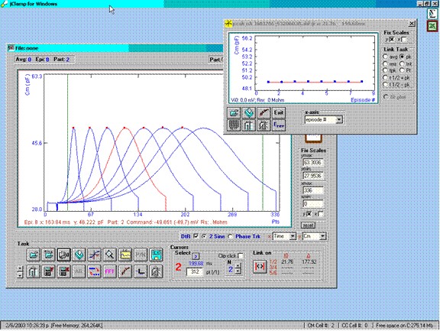Select the Phase Trk radio button
440x331 pixels.
tap(231, 236)
